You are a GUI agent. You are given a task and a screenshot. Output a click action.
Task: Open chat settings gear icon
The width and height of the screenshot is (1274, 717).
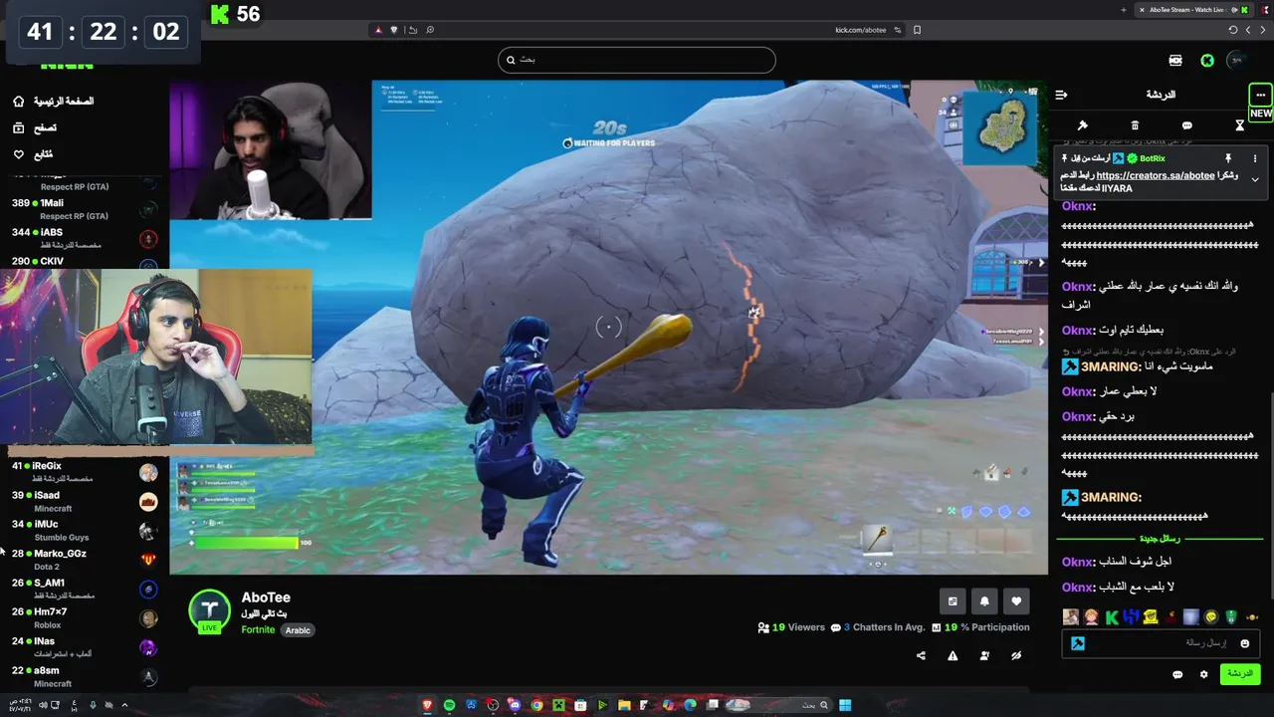coord(1203,674)
